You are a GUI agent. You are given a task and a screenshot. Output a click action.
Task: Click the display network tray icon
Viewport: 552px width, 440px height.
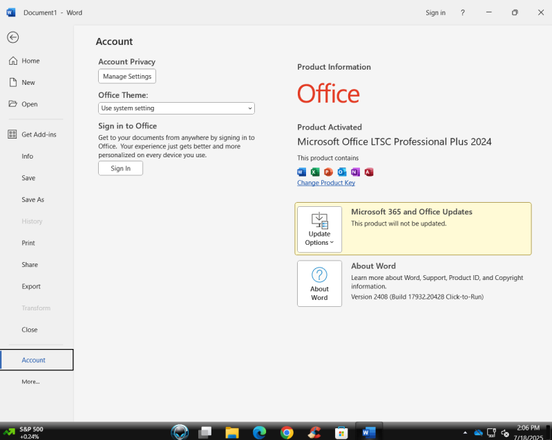click(x=491, y=432)
